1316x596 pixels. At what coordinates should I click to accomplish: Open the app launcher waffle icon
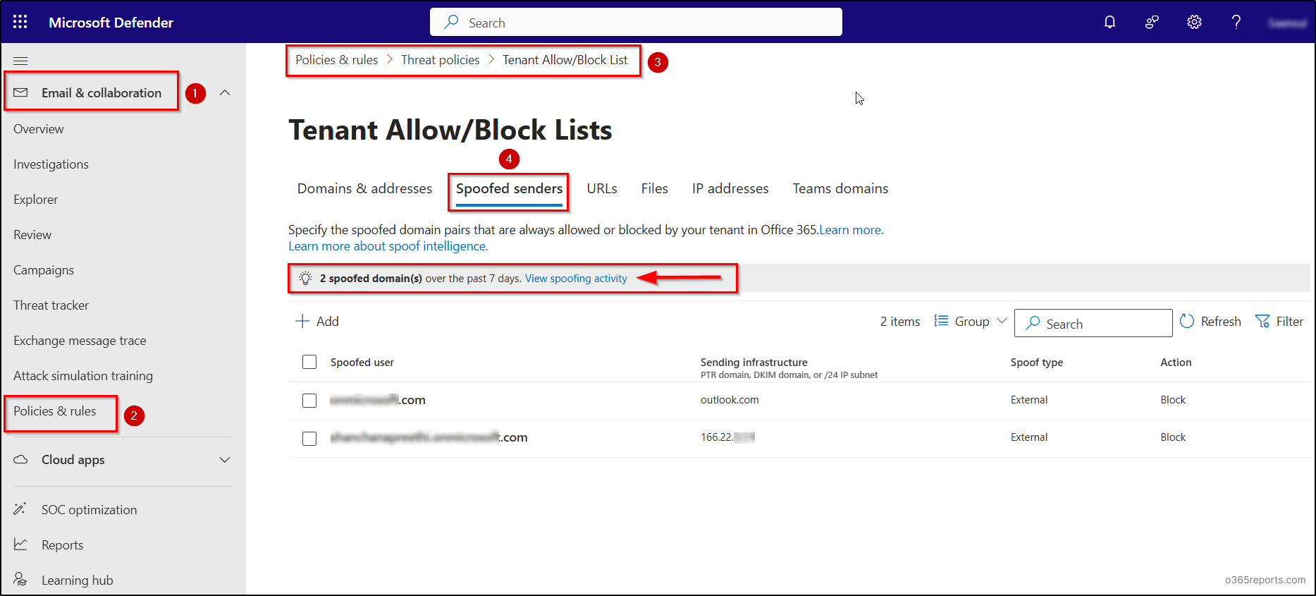(20, 22)
